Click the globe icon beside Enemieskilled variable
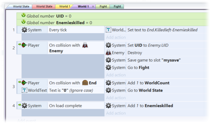The width and height of the screenshot is (210, 123). pyautogui.click(x=23, y=22)
